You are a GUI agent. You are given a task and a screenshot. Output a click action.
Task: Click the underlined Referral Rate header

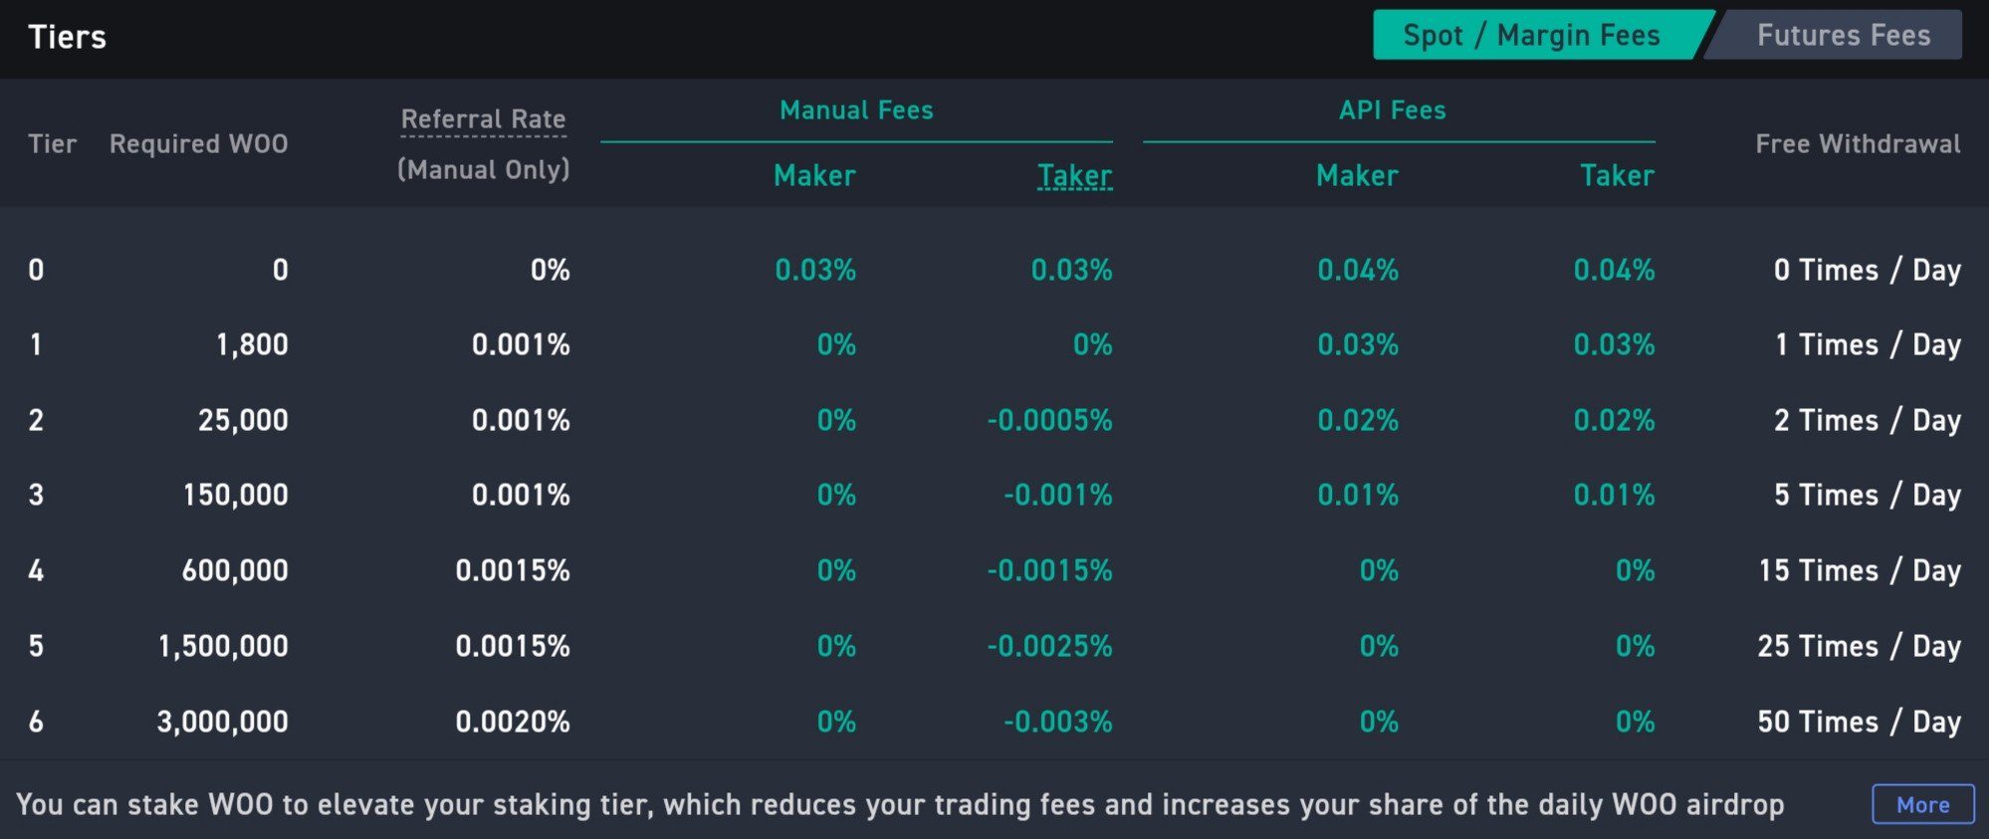click(483, 119)
